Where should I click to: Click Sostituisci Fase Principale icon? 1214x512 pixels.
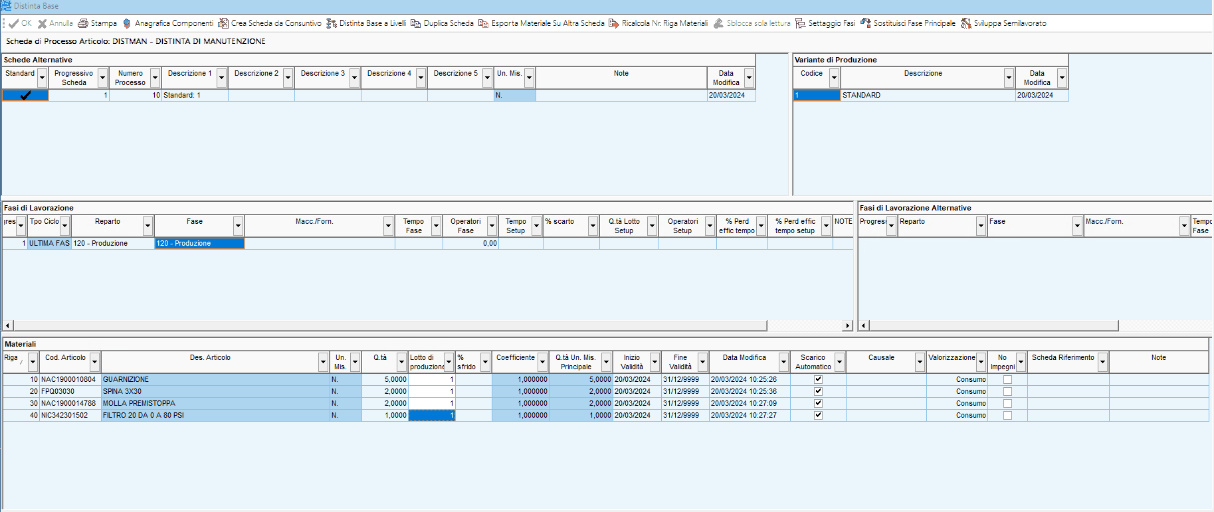tap(866, 23)
